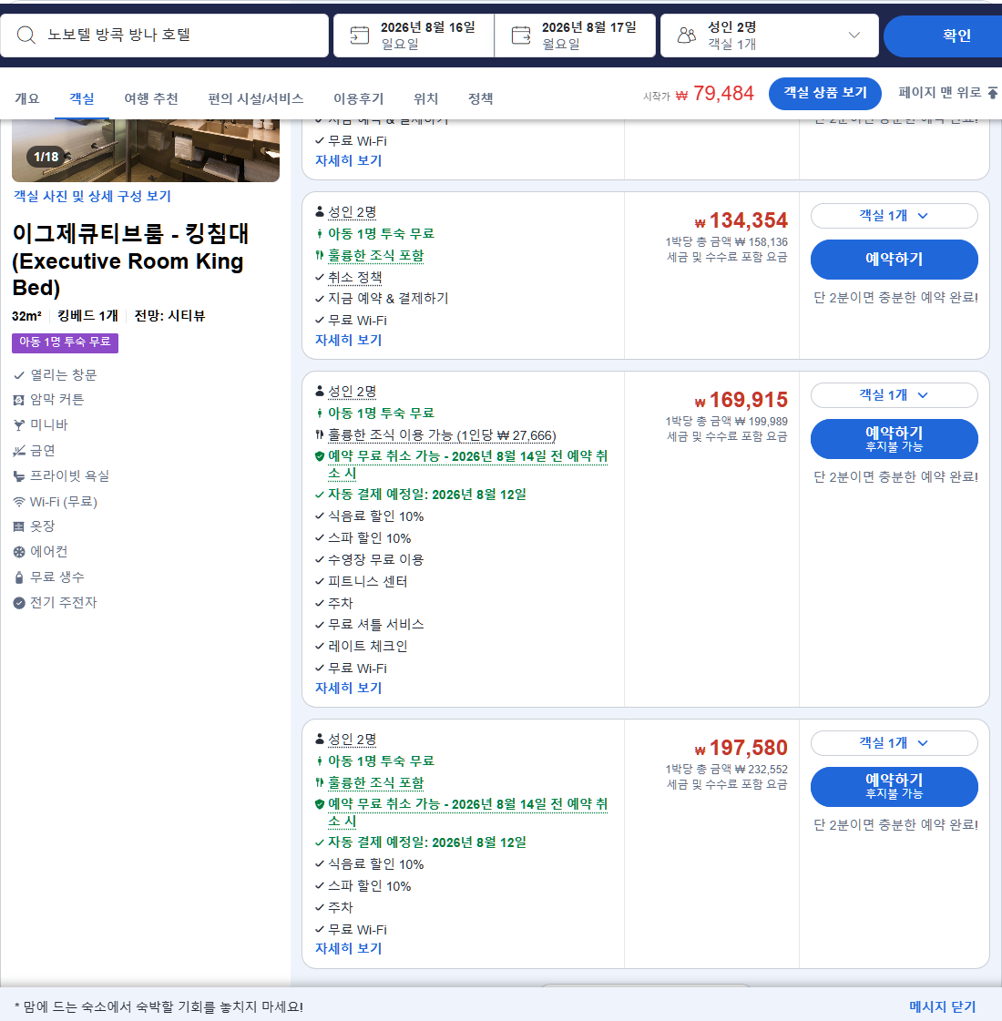Click the 프라이빗 욕실 bath icon
This screenshot has height=1021, width=1002.
coord(19,476)
